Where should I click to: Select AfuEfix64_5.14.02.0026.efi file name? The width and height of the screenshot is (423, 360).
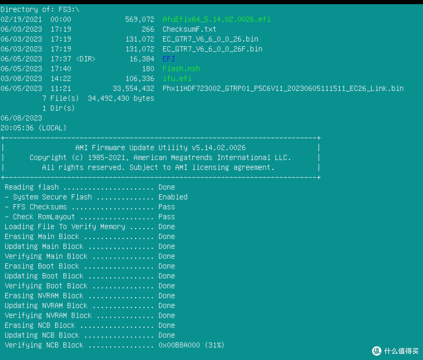click(216, 20)
